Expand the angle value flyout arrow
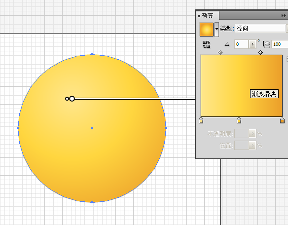 click(252, 44)
